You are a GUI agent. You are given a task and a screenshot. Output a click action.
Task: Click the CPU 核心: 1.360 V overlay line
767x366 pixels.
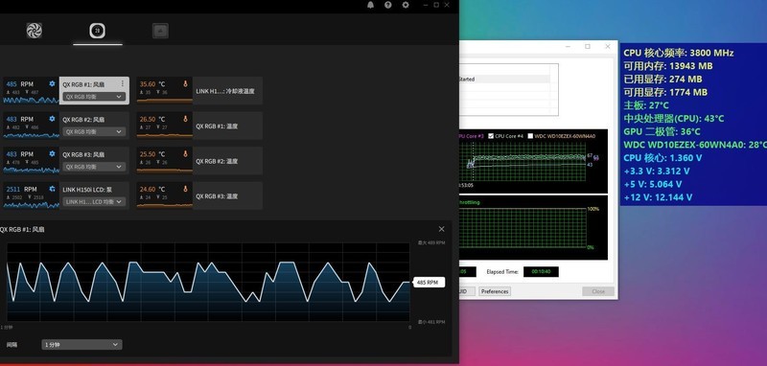[662, 158]
